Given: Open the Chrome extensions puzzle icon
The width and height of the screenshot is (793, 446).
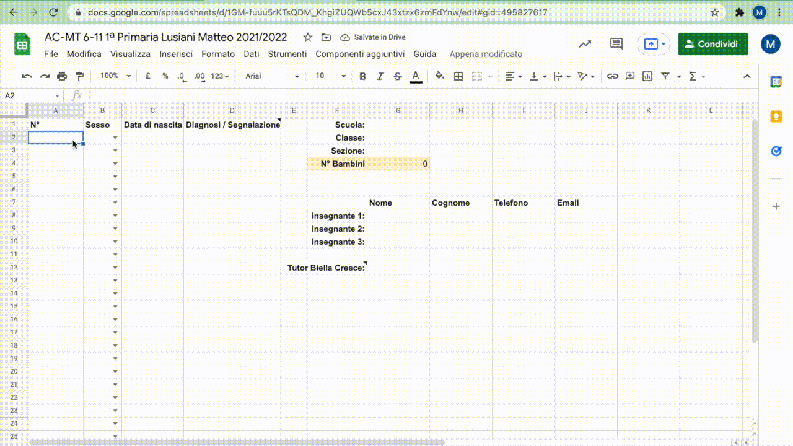Looking at the screenshot, I should point(739,12).
